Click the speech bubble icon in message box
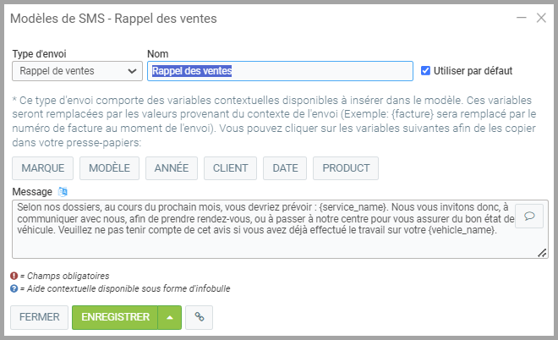The image size is (558, 340). tap(529, 216)
